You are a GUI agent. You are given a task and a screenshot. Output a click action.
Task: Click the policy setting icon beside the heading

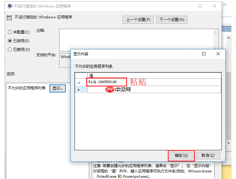[9, 17]
